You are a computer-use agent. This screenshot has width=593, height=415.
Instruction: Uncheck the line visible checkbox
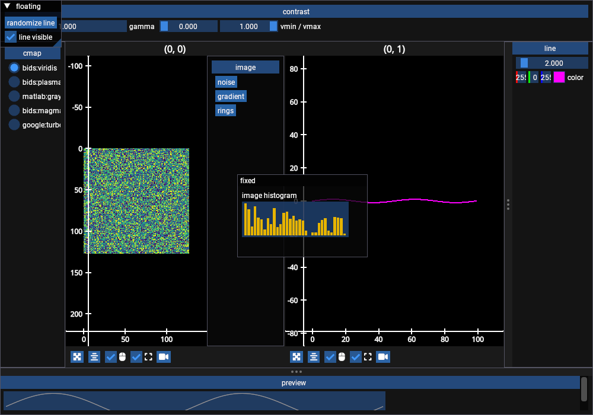click(x=11, y=37)
